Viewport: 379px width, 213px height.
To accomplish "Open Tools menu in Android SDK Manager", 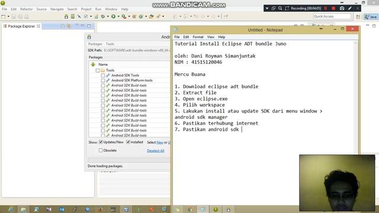I will coord(110,44).
